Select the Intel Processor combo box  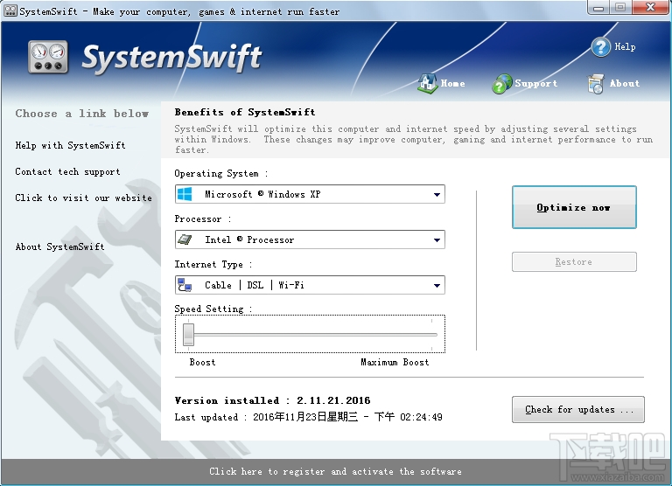[x=310, y=240]
